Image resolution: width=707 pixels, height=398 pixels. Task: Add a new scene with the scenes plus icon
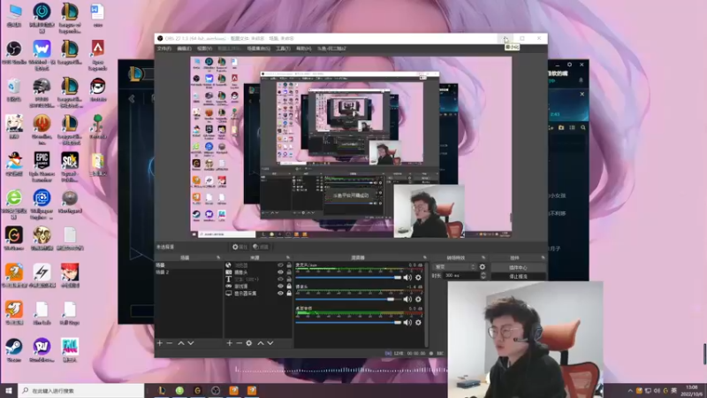[x=160, y=343]
